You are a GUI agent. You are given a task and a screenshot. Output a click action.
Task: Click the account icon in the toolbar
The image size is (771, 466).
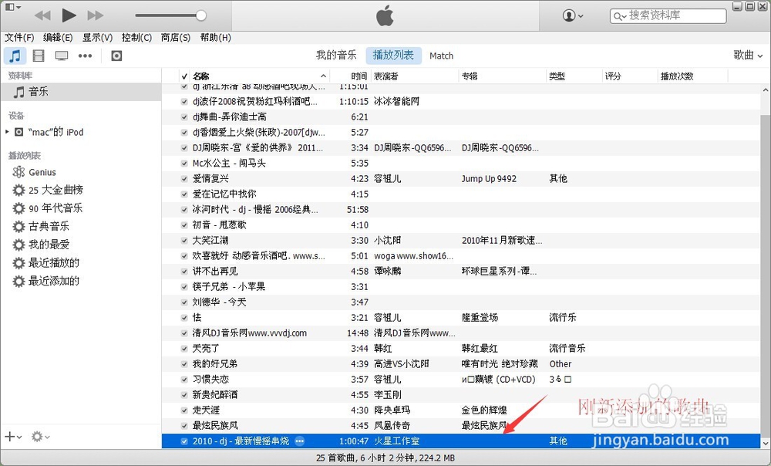pyautogui.click(x=569, y=15)
